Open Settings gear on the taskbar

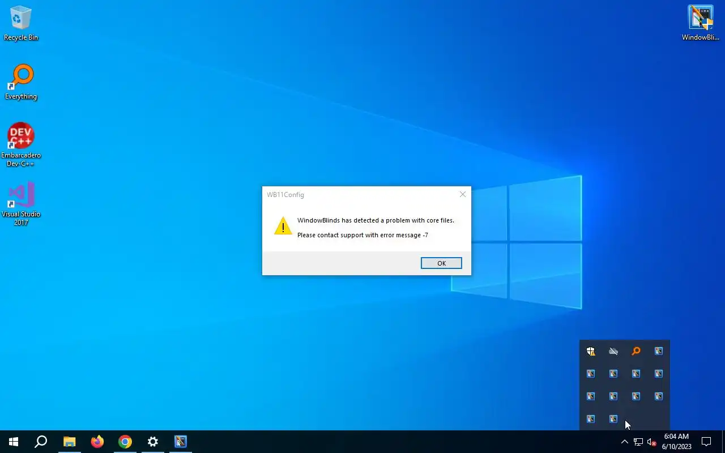(153, 442)
